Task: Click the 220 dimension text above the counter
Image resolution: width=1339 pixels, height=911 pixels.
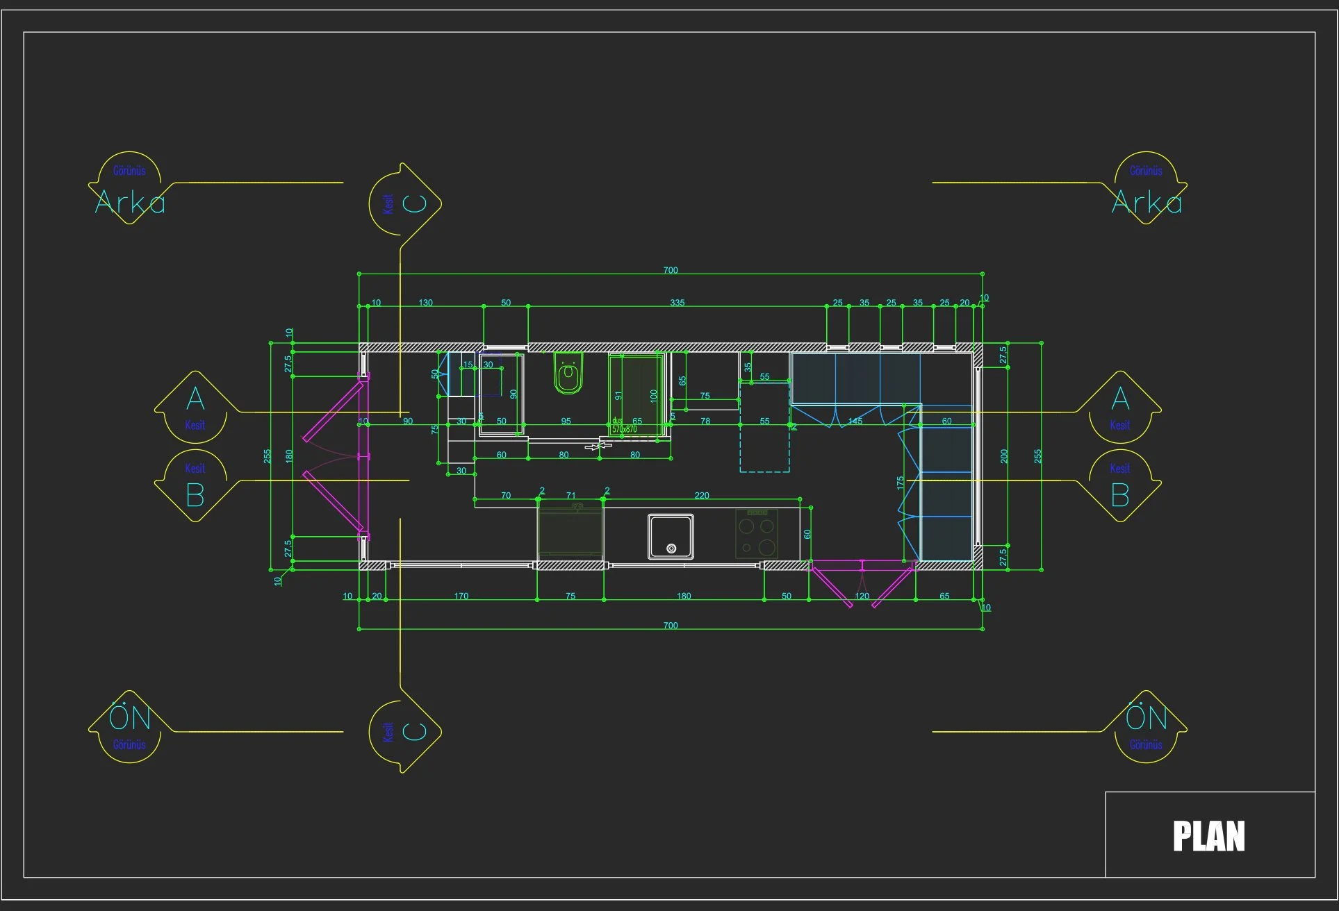Action: (x=702, y=496)
